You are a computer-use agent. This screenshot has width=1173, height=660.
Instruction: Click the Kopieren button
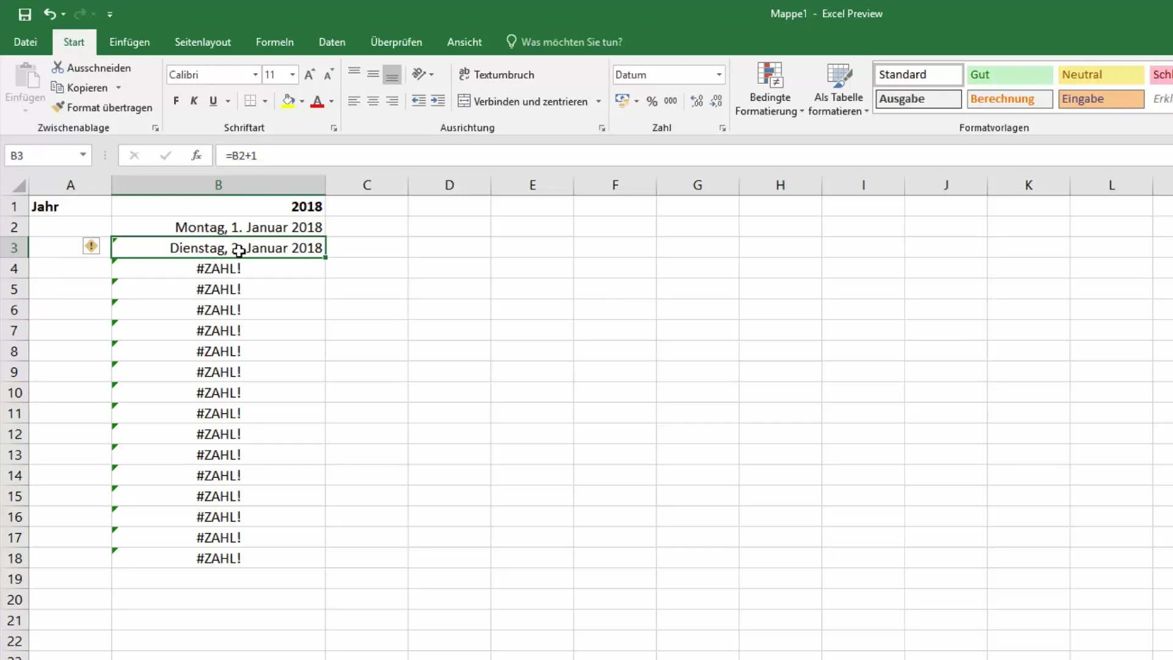pos(80,88)
